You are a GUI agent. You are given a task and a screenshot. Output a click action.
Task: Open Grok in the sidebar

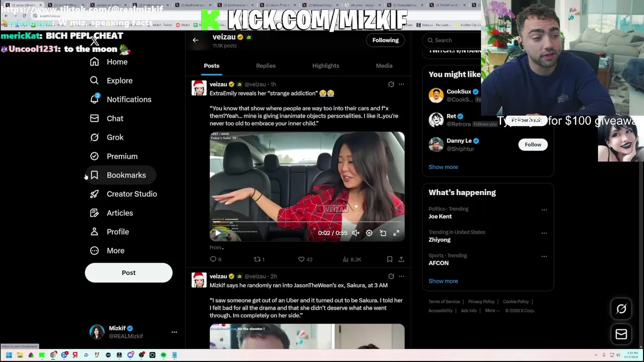106,137
